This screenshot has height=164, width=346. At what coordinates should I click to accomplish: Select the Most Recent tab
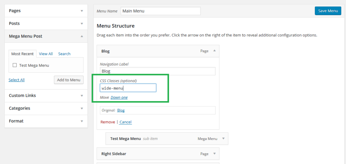pyautogui.click(x=22, y=54)
